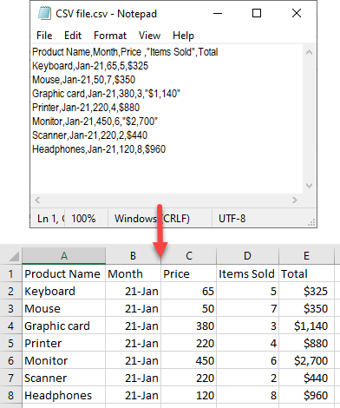Click the Windows (CRLF) status bar entry
Viewport: 340px width, 408px height.
click(x=152, y=219)
